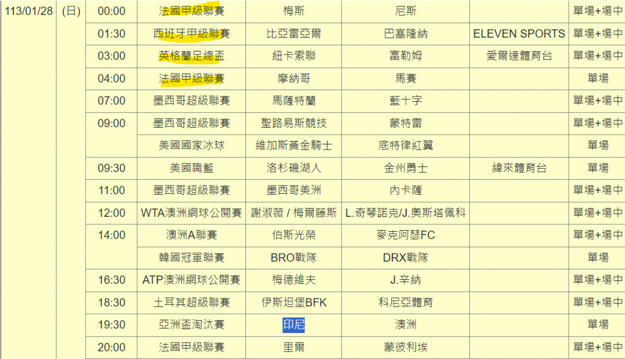Click team 底特律紅翼
The image size is (625, 359).
pos(405,146)
